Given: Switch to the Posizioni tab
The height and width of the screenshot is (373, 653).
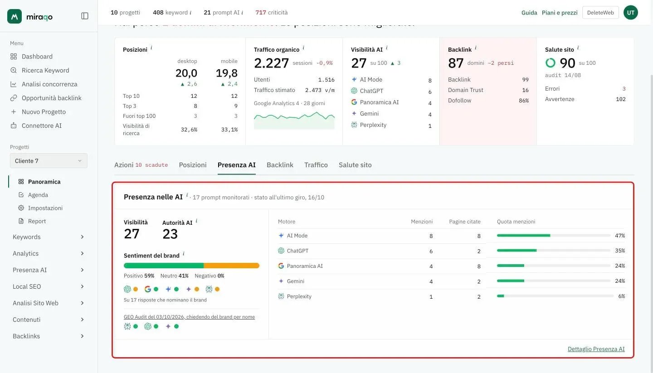Looking at the screenshot, I should pyautogui.click(x=193, y=165).
